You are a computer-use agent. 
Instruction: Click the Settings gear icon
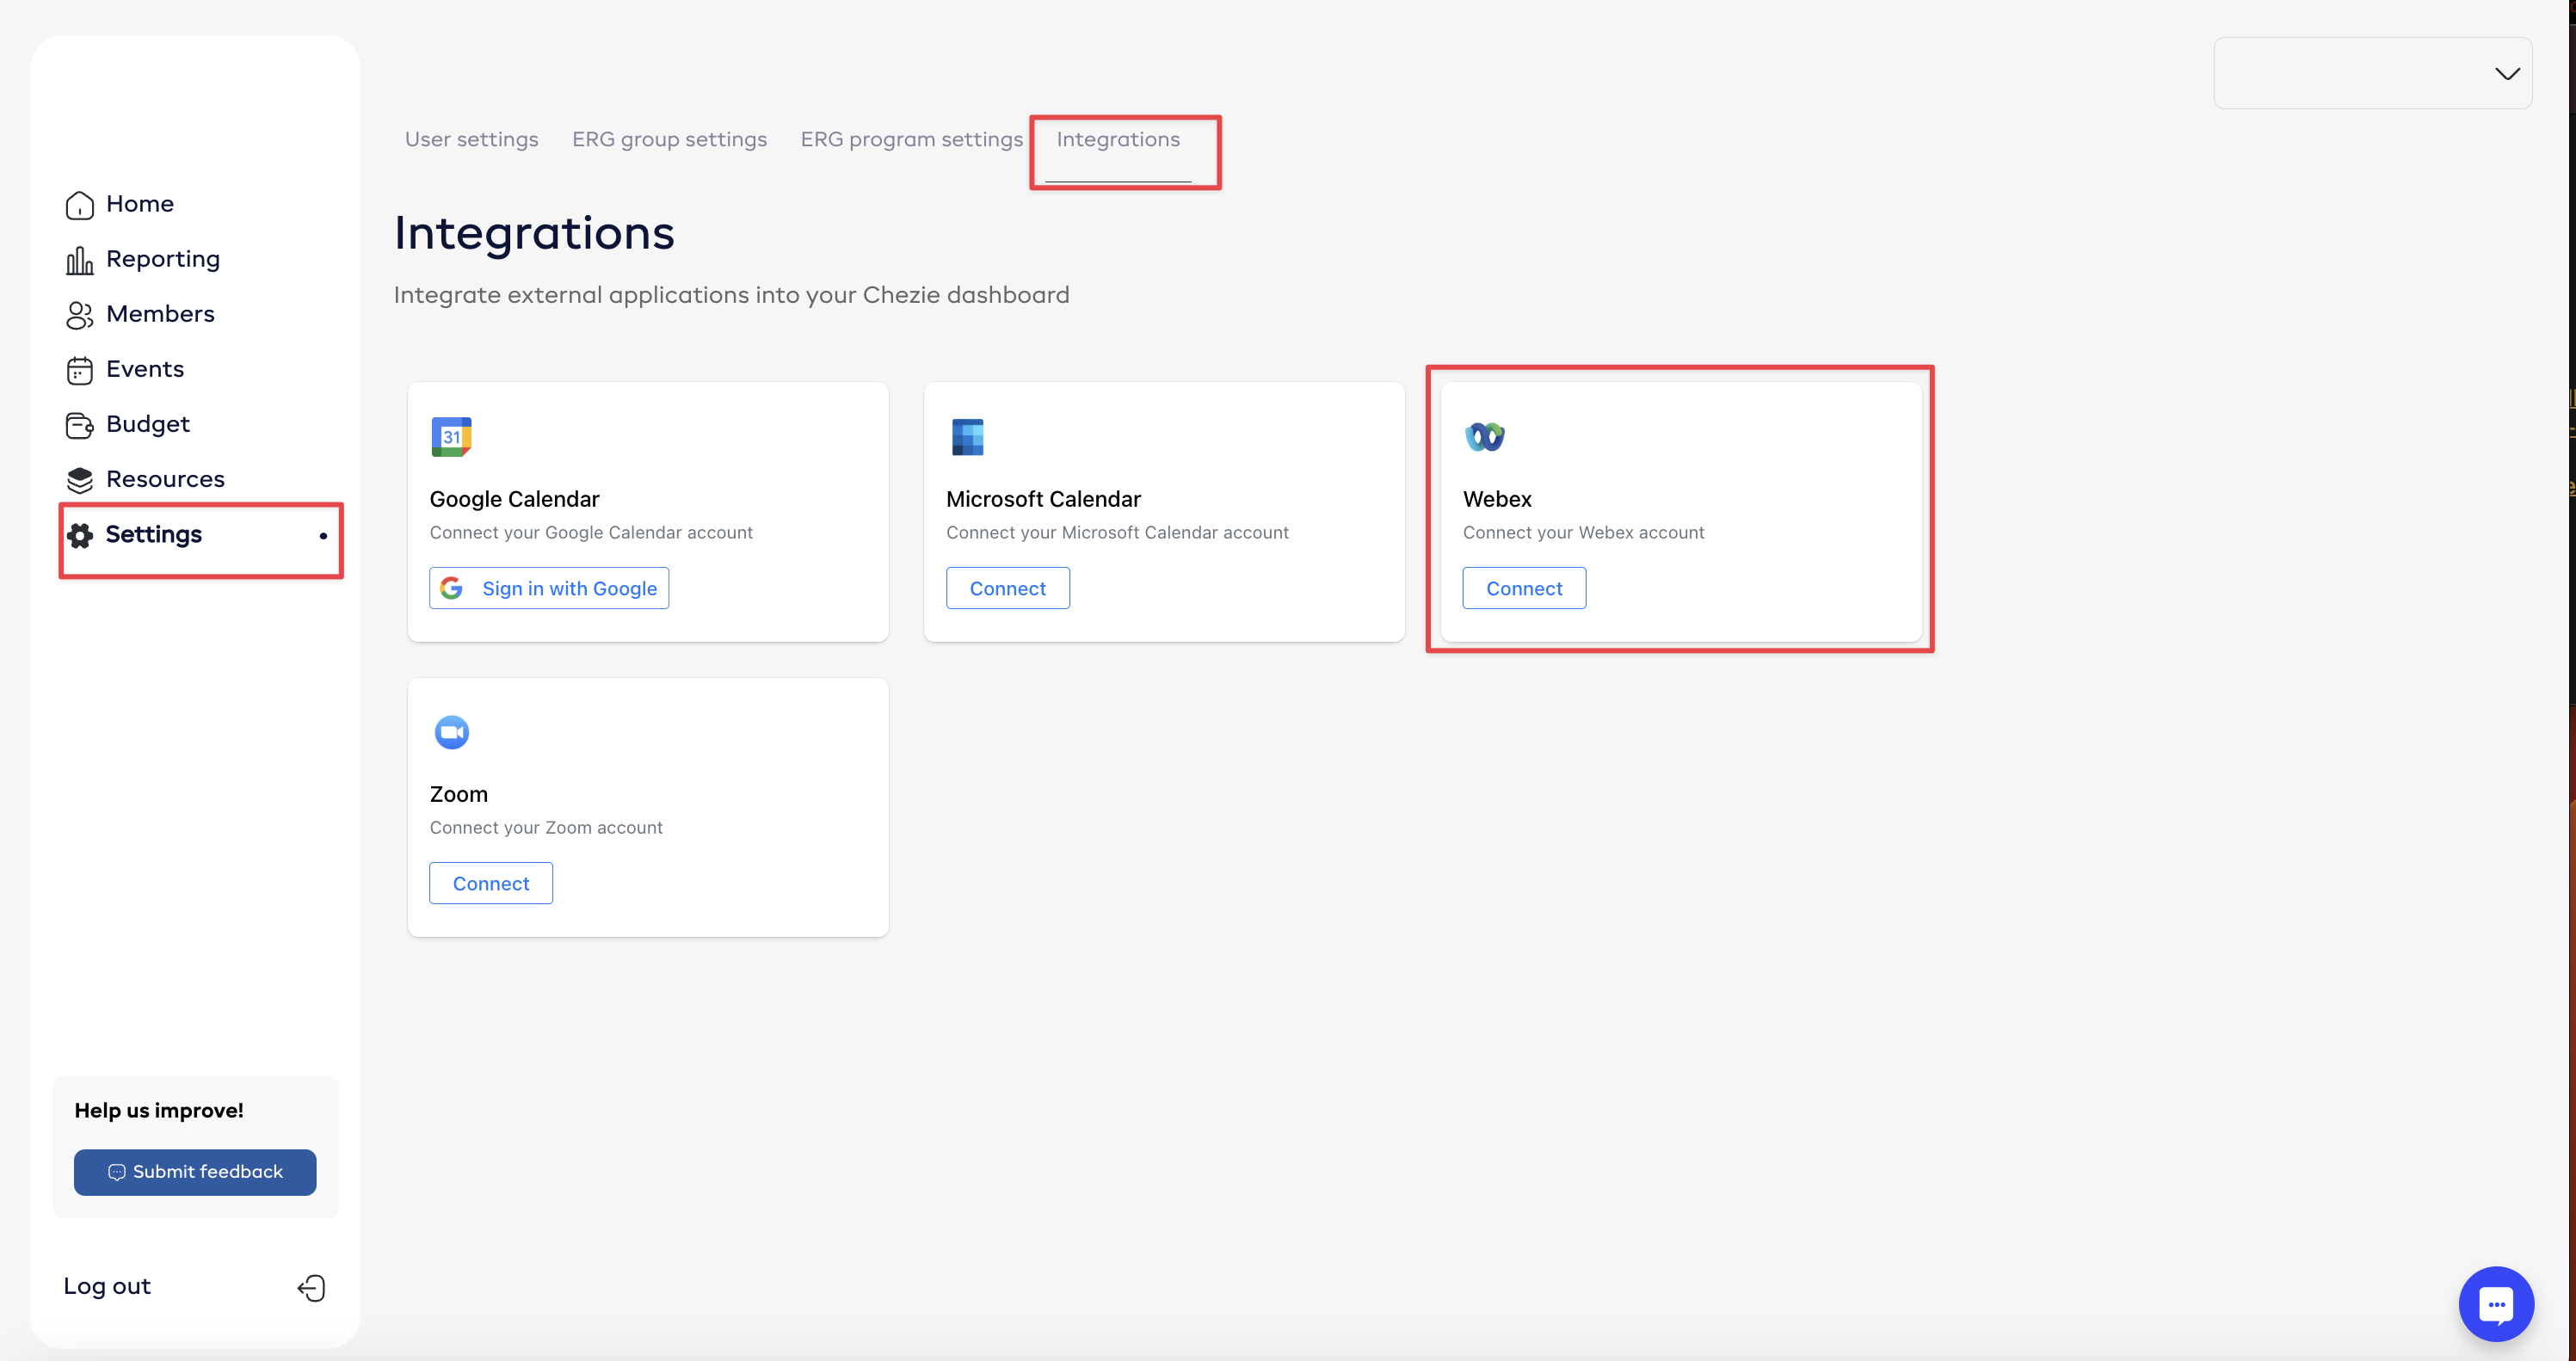point(80,535)
